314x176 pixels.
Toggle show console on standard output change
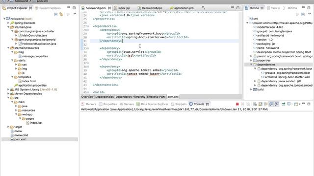coord(271,104)
